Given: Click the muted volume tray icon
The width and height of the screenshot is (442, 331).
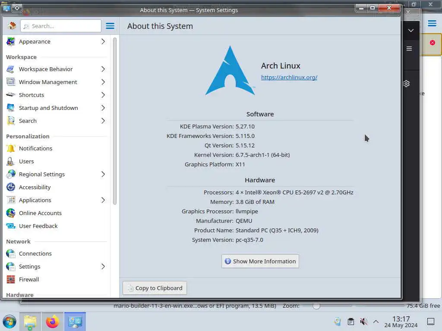Looking at the screenshot, I should click(x=363, y=322).
